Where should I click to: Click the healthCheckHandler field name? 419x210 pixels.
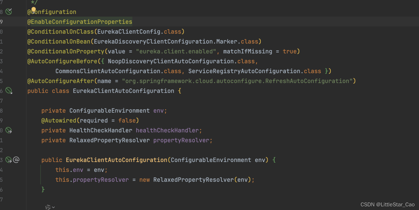167,130
